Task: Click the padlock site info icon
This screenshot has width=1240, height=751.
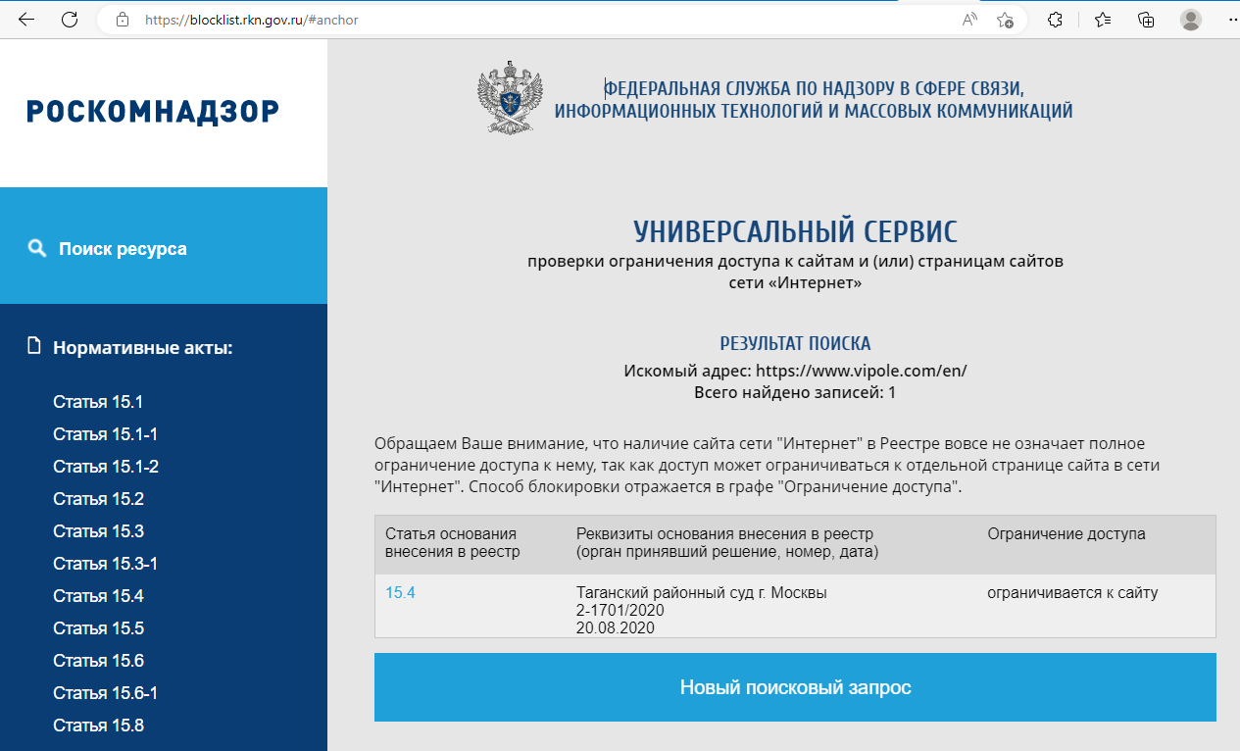Action: pyautogui.click(x=122, y=19)
